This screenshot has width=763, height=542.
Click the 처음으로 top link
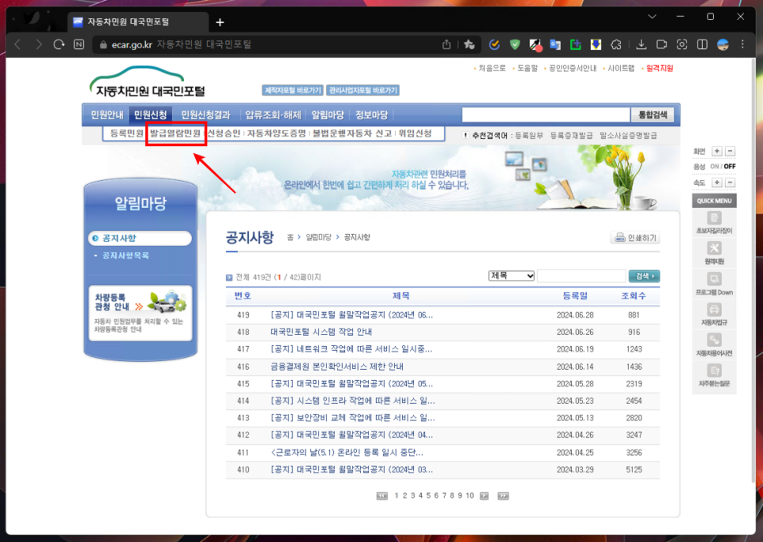pos(492,69)
